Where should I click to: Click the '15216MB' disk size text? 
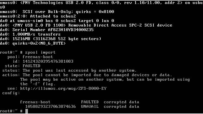21,39
